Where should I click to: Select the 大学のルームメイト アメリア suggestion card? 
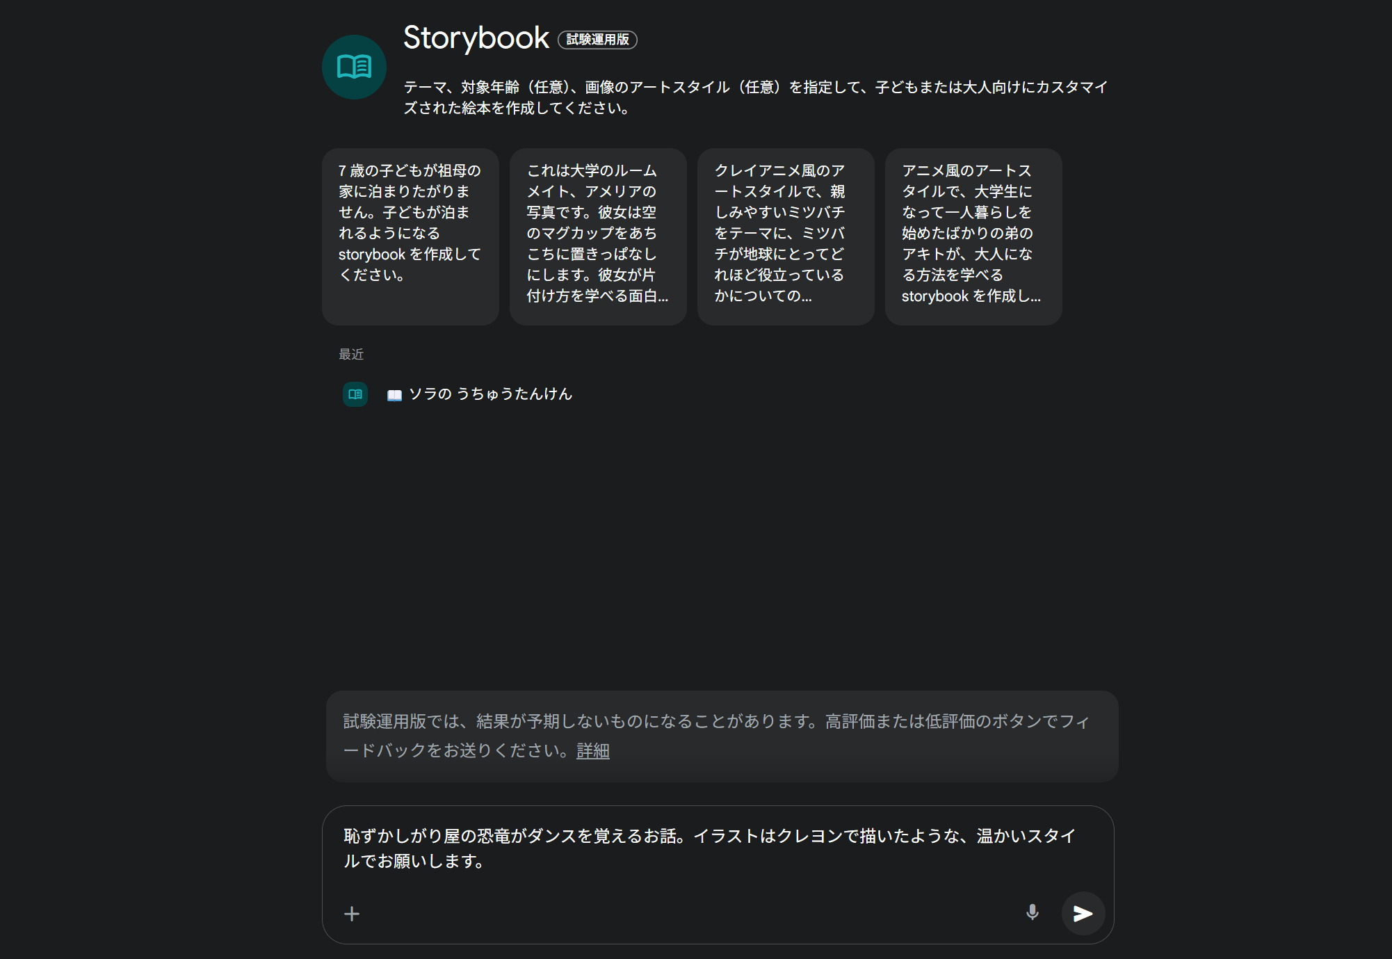point(598,236)
